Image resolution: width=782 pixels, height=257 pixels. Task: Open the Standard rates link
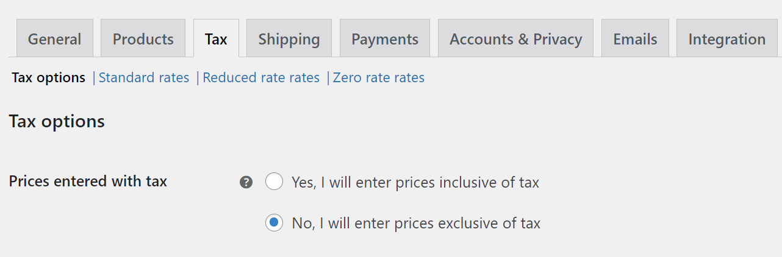[x=144, y=77]
